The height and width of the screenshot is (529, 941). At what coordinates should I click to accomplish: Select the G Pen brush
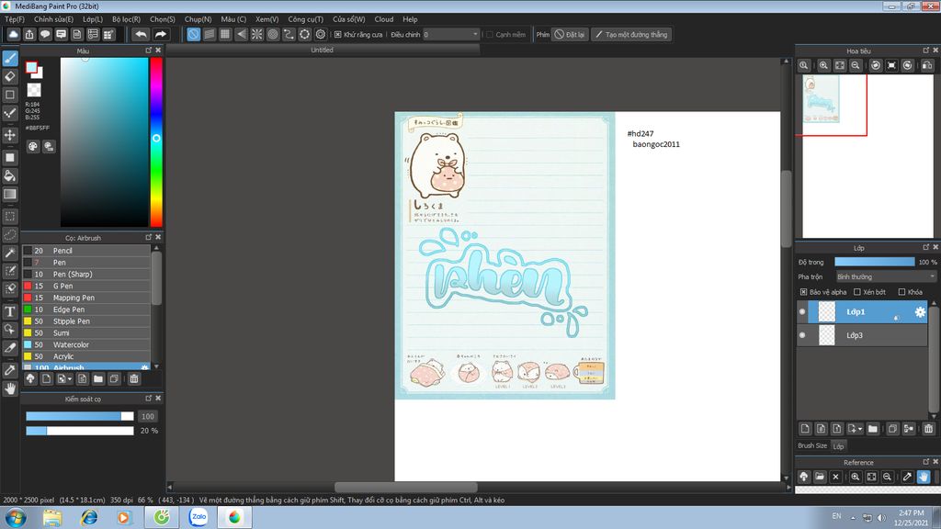86,287
